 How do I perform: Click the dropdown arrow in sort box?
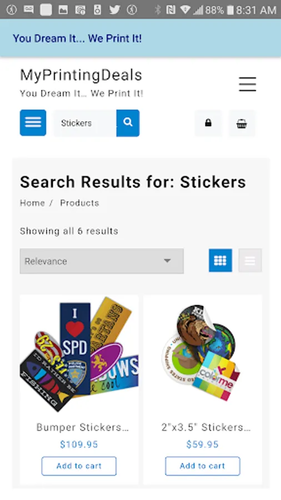[167, 261]
